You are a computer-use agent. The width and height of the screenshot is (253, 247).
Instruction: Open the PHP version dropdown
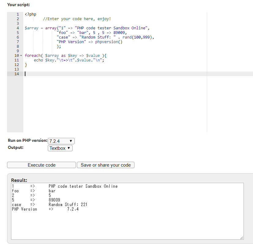61,141
